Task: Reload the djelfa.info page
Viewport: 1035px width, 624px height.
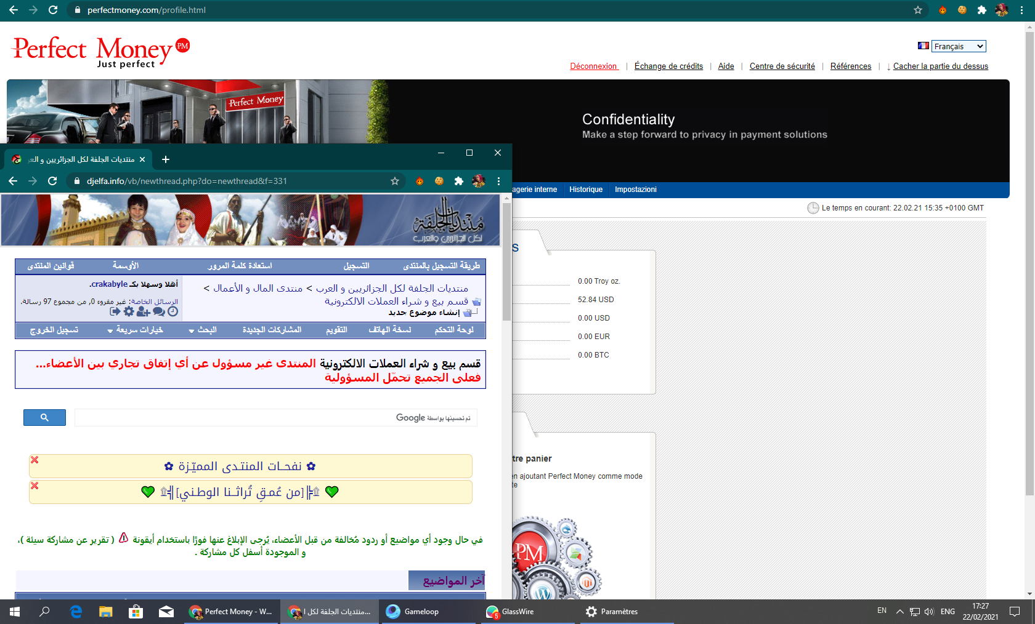Action: (52, 181)
